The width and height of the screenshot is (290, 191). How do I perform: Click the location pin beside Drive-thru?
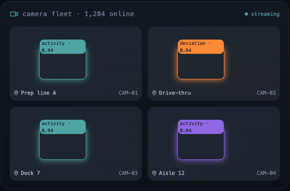tap(154, 93)
